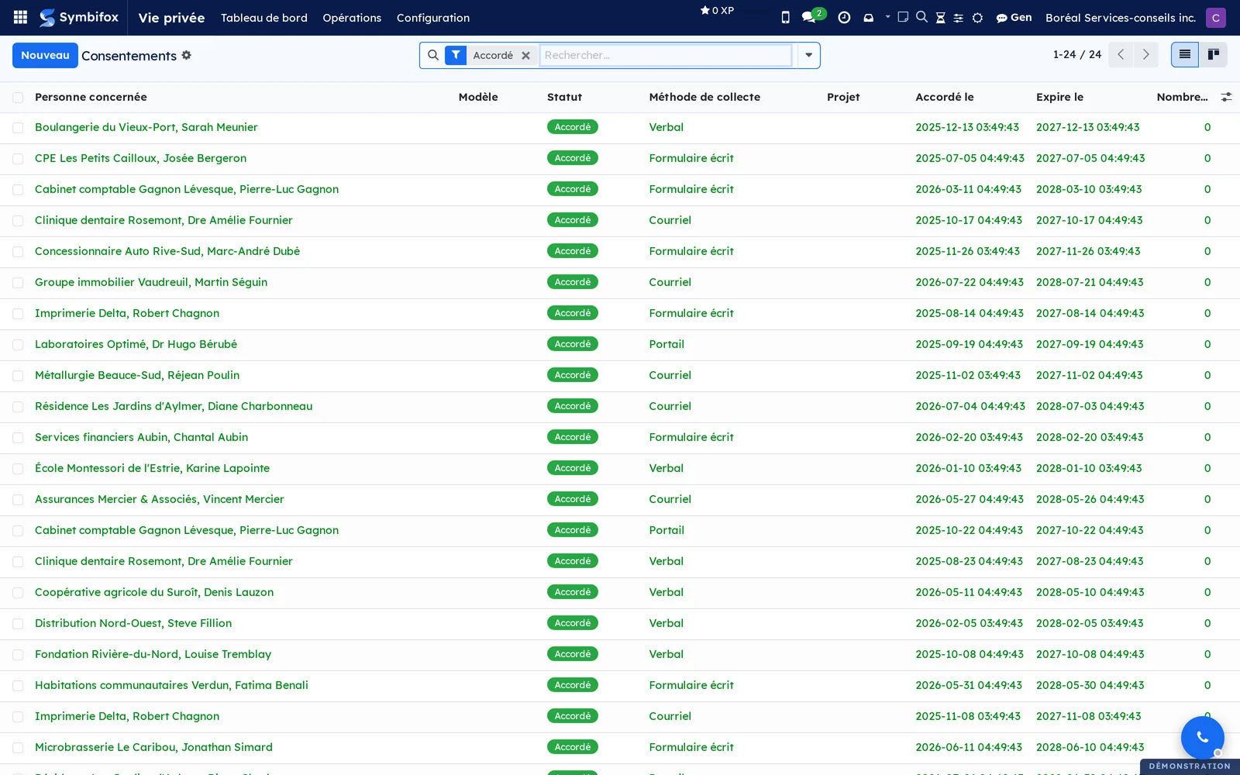Screen dimensions: 1240x775
Task: Click the Consentements breadcrumb title
Action: pos(129,56)
